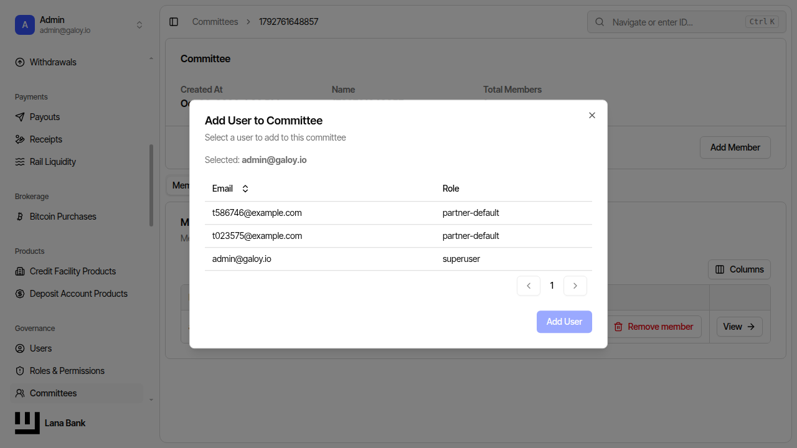Image resolution: width=797 pixels, height=448 pixels.
Task: Click the Remove member button
Action: (x=654, y=327)
